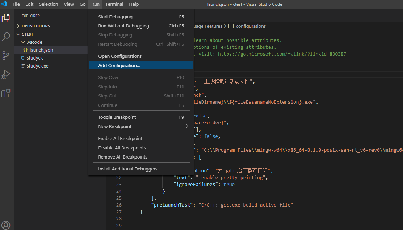The height and width of the screenshot is (230, 403).
Task: Open the Explorer activity bar icon
Action: (6, 18)
